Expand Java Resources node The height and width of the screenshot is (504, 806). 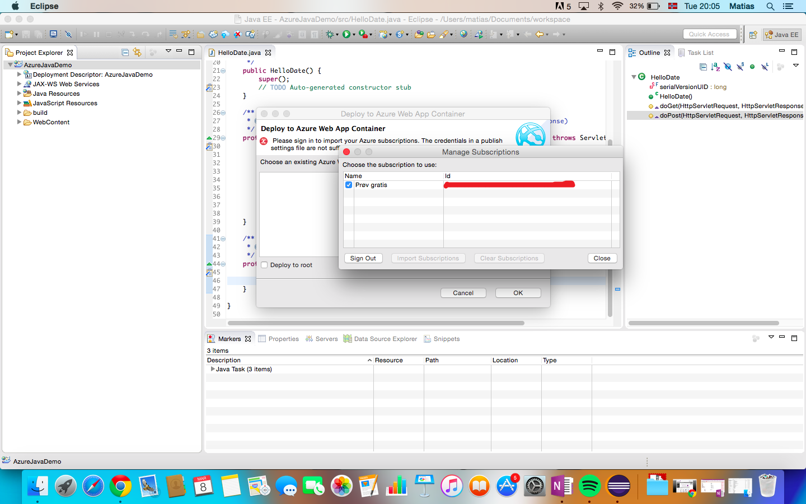19,93
